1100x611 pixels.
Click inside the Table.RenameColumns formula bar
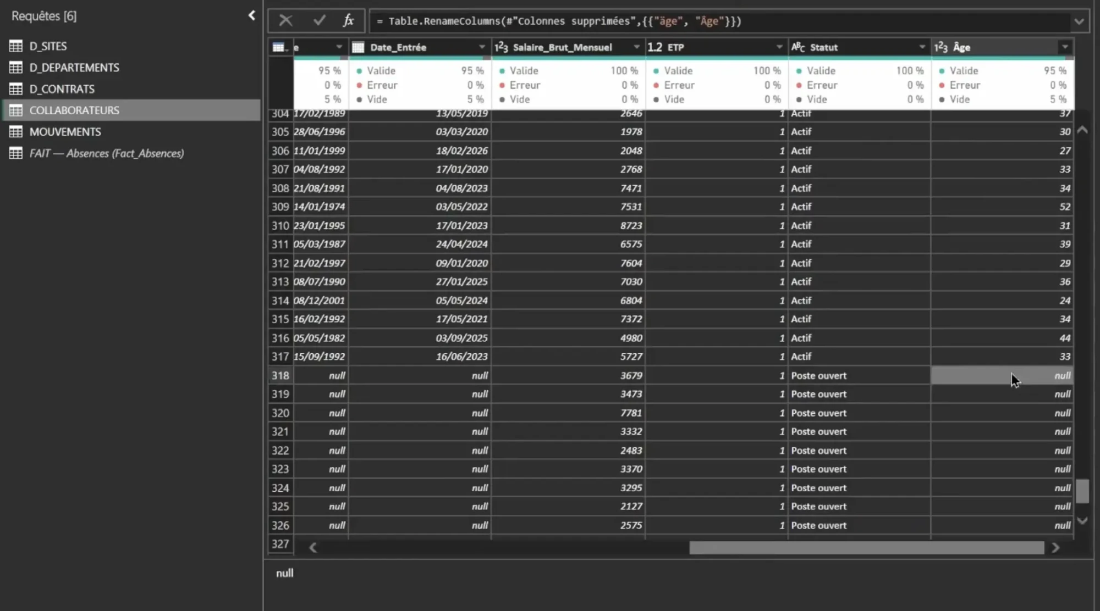pyautogui.click(x=721, y=21)
